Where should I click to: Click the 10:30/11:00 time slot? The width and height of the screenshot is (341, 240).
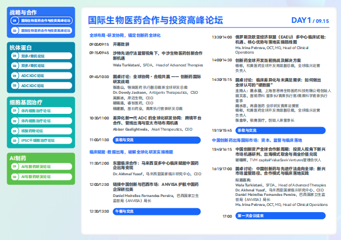[99, 118]
